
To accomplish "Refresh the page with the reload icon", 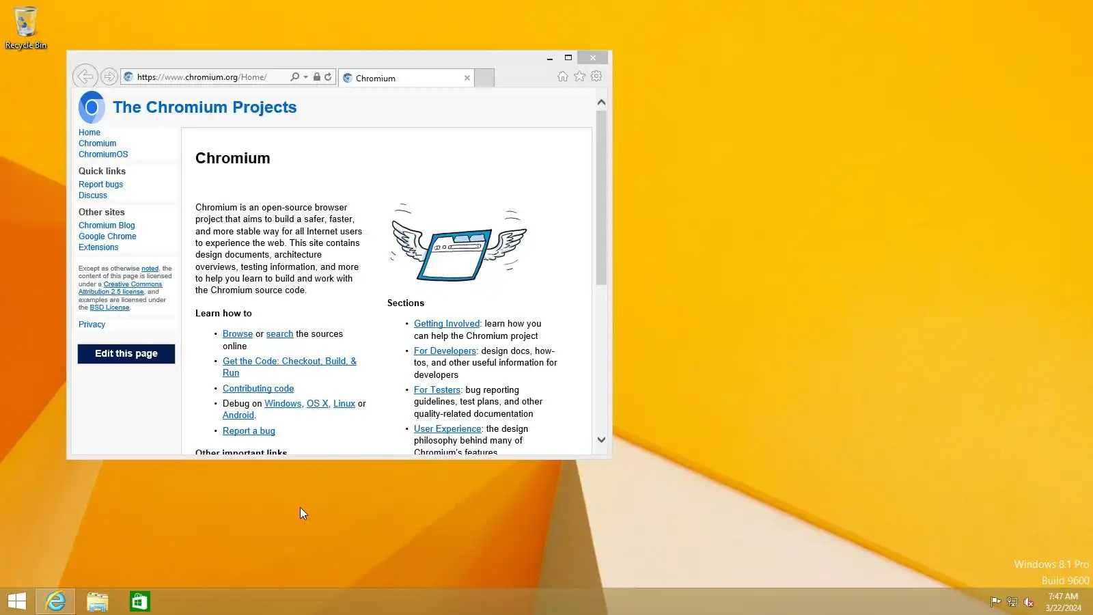I will point(328,77).
